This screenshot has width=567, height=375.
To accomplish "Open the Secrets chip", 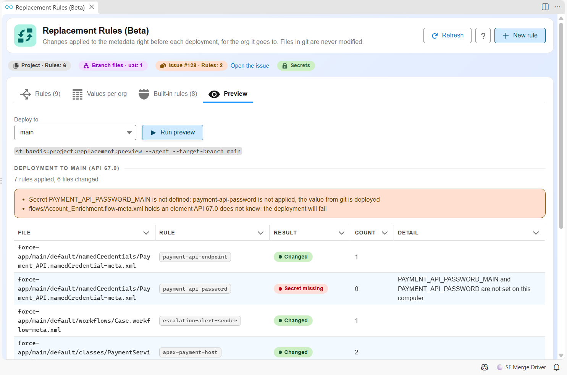I will point(296,66).
